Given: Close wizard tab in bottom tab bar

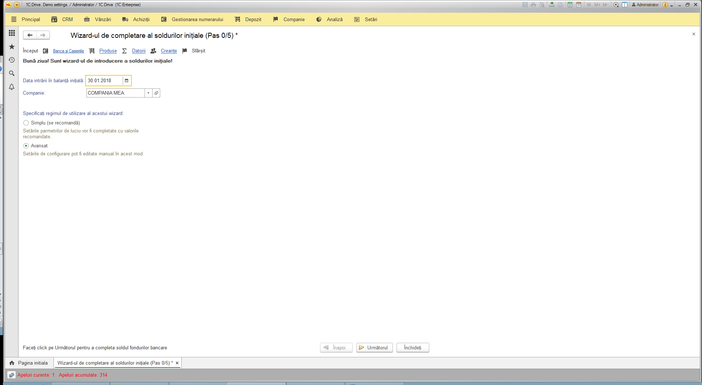Looking at the screenshot, I should click(177, 363).
